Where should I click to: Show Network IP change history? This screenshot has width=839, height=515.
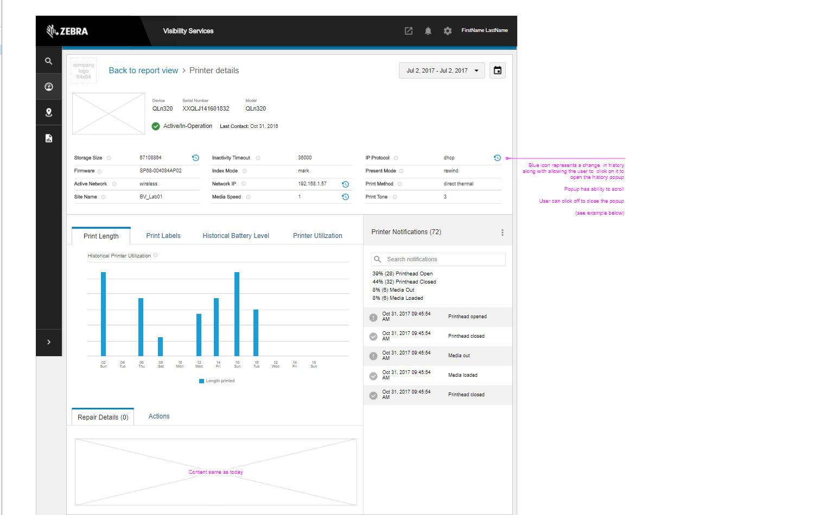pos(345,184)
